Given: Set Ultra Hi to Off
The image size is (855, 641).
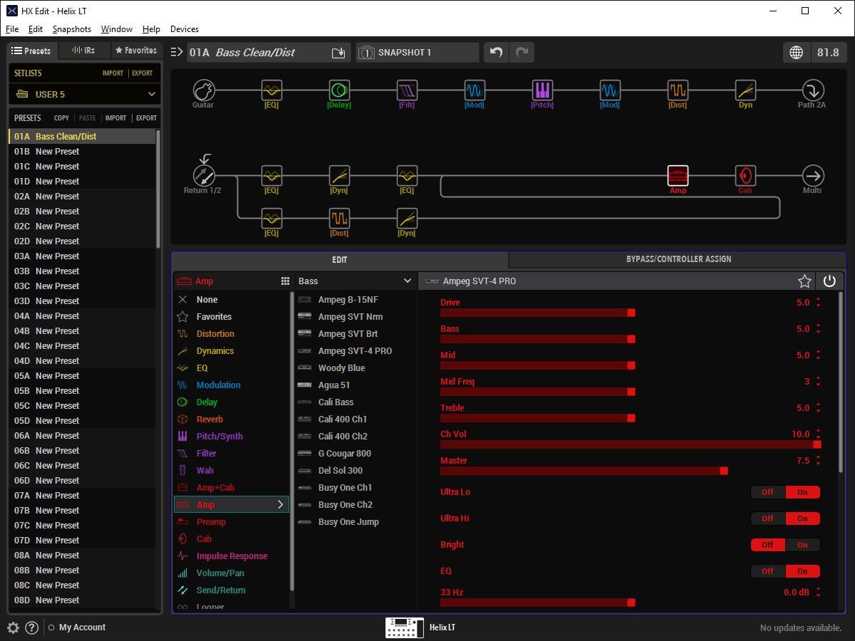Looking at the screenshot, I should pyautogui.click(x=768, y=518).
